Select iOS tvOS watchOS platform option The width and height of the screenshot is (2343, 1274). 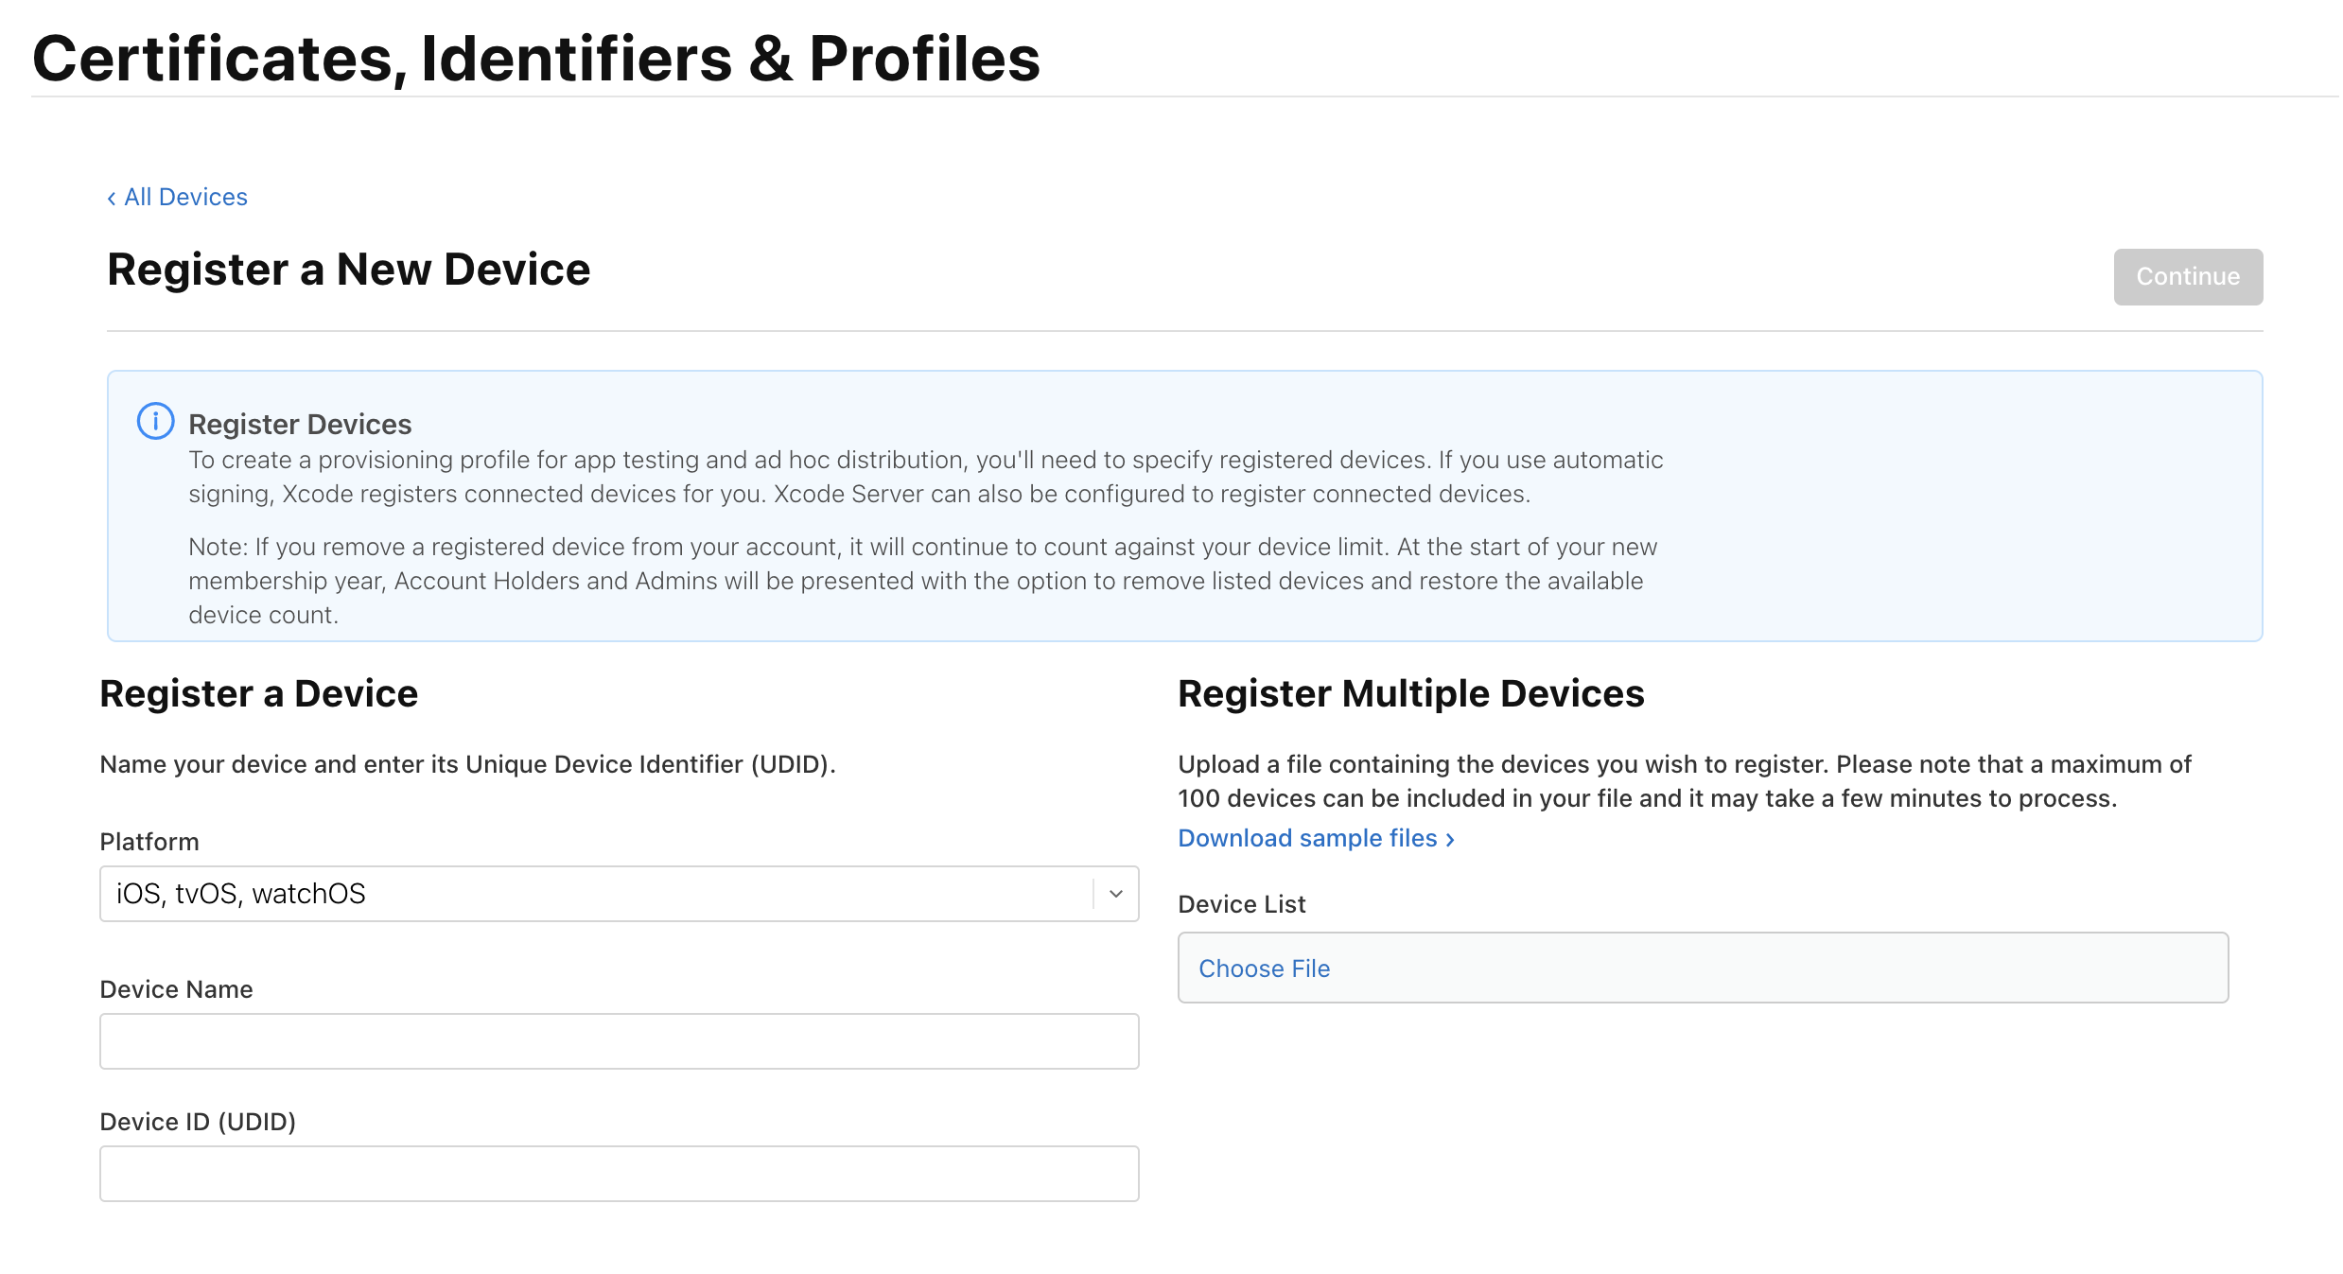click(620, 895)
